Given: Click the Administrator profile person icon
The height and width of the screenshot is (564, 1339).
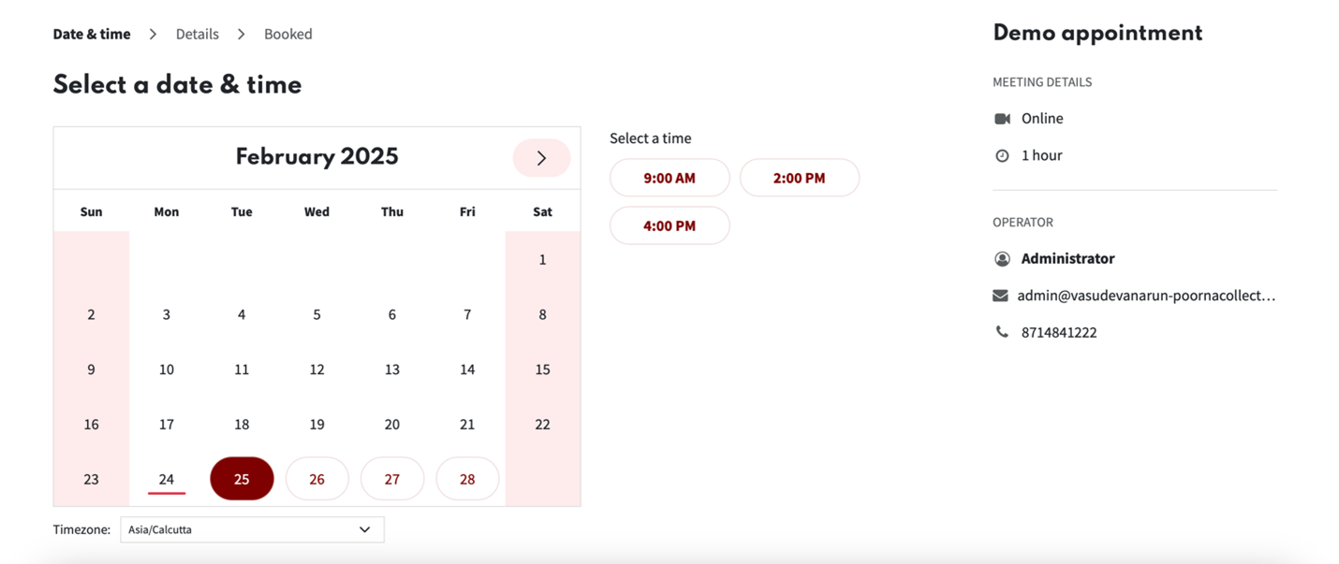Looking at the screenshot, I should (x=1002, y=258).
